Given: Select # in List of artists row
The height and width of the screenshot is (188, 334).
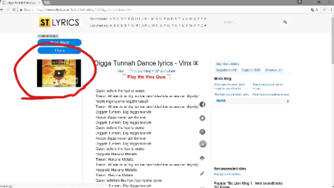Looking at the screenshot, I should [205, 25].
